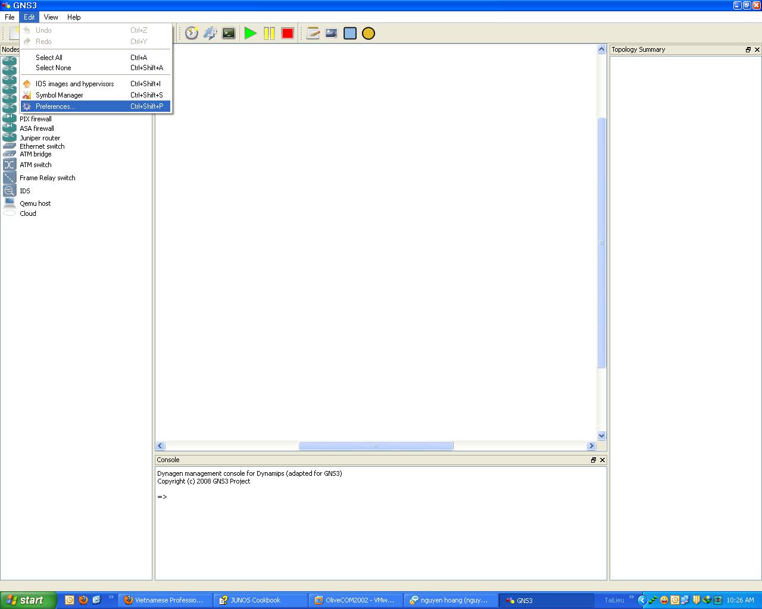Open console terminal toolbar icon

pos(229,33)
